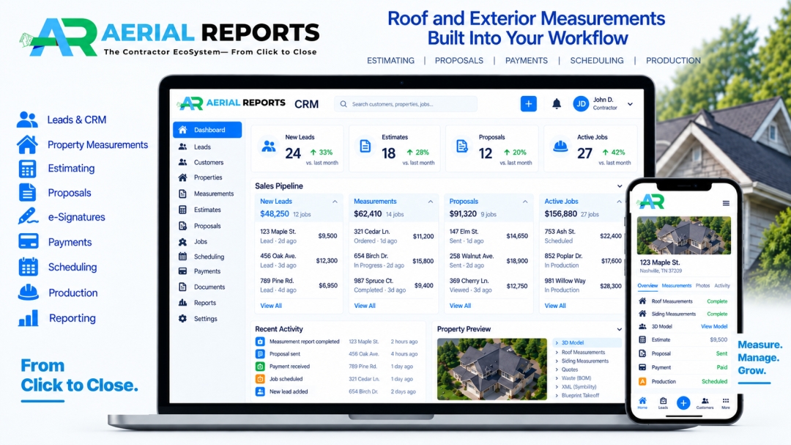Click the Estimates document icon in the stats card
791x445 pixels.
365,147
